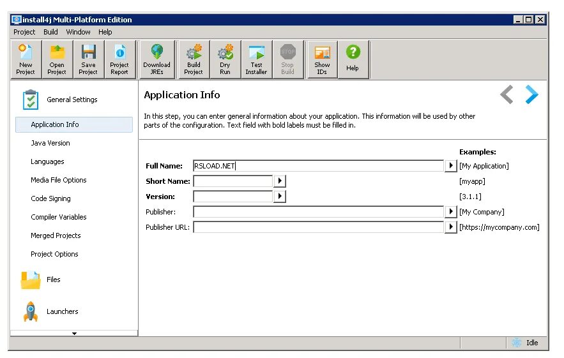Open the General Settings section
This screenshot has width=564, height=358.
tap(60, 100)
